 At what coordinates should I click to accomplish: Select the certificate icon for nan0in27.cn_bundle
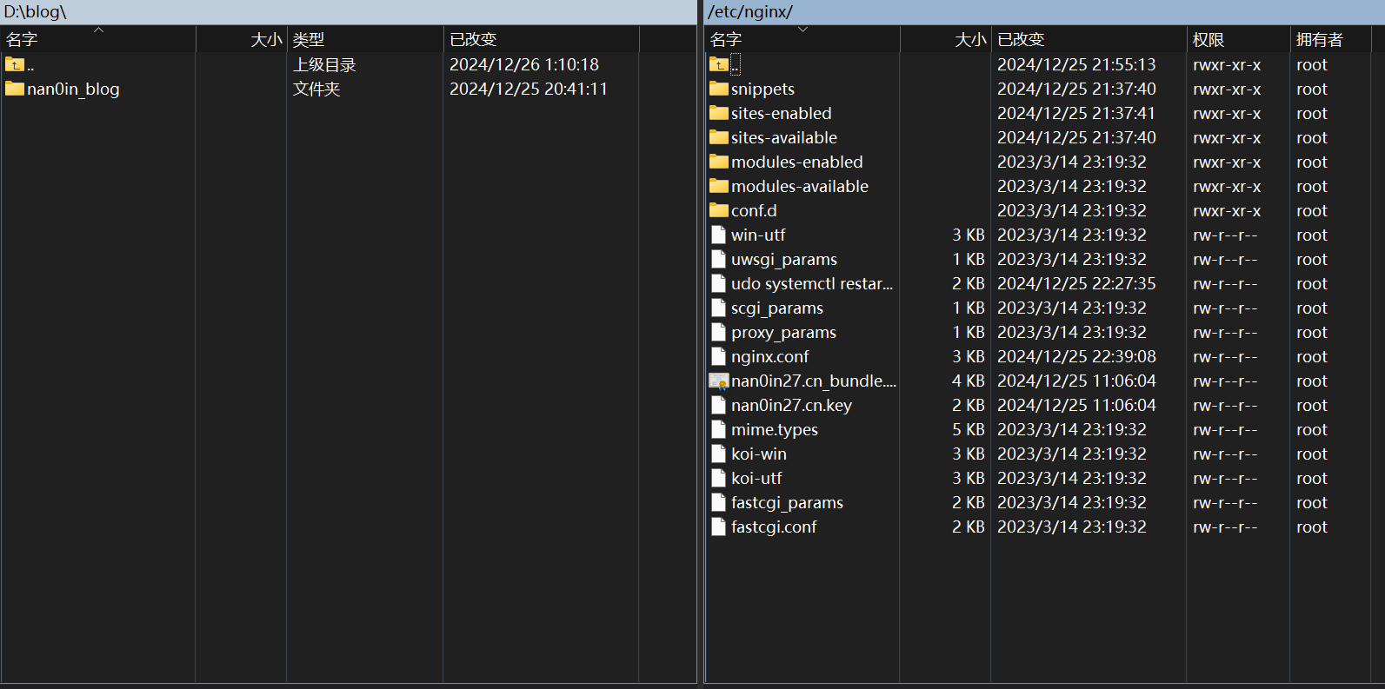coord(718,381)
